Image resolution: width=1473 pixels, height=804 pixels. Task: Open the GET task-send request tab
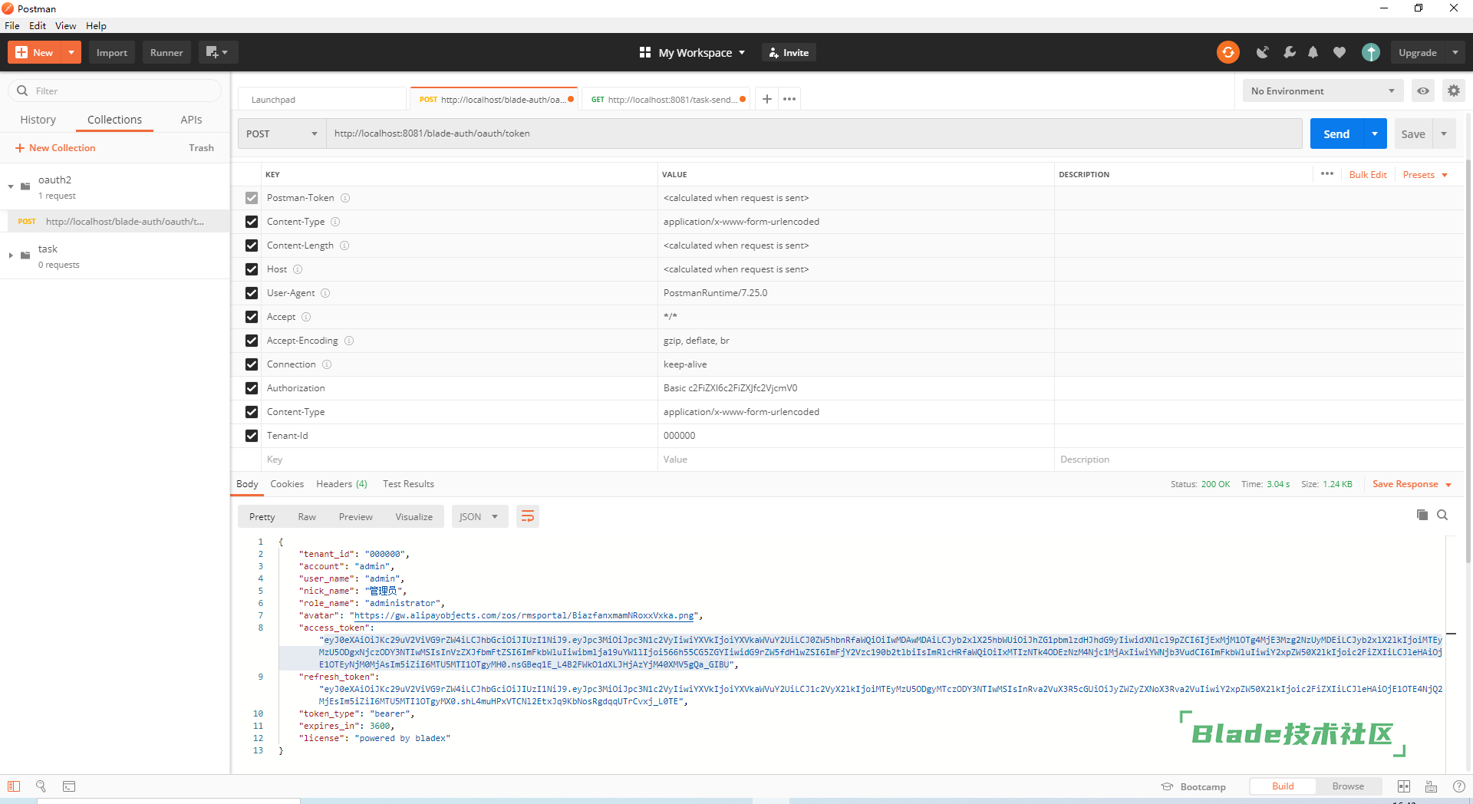click(x=666, y=99)
